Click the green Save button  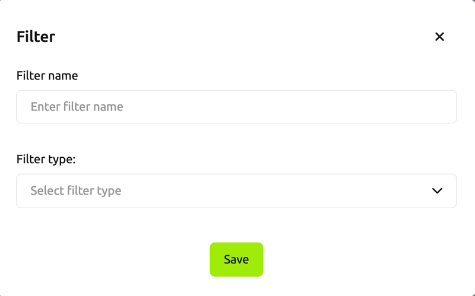tap(236, 259)
